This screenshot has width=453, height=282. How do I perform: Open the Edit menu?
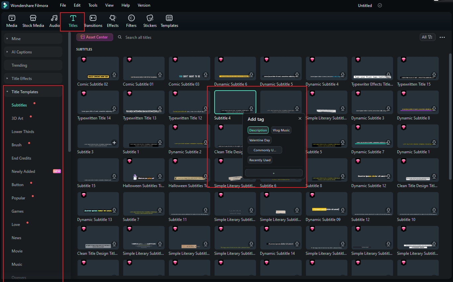point(77,5)
